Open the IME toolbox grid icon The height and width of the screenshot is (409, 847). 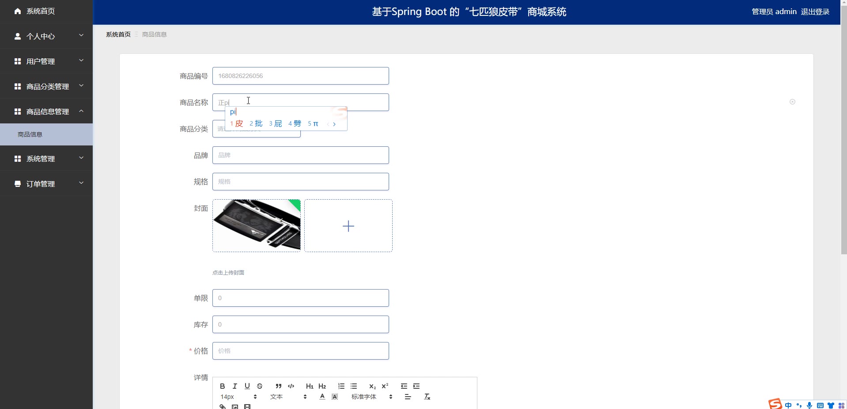point(841,405)
